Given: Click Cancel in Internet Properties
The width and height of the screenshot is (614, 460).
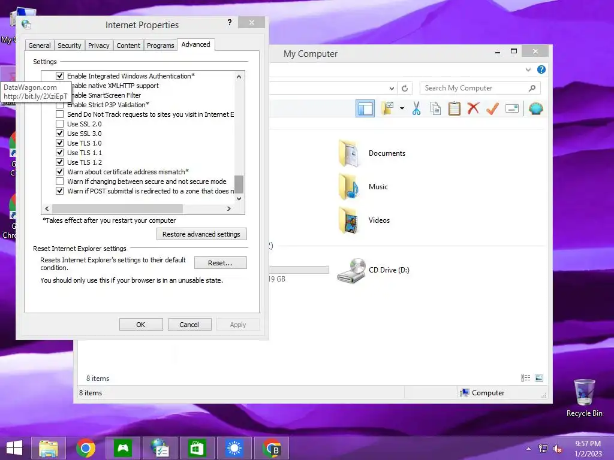Looking at the screenshot, I should click(189, 325).
